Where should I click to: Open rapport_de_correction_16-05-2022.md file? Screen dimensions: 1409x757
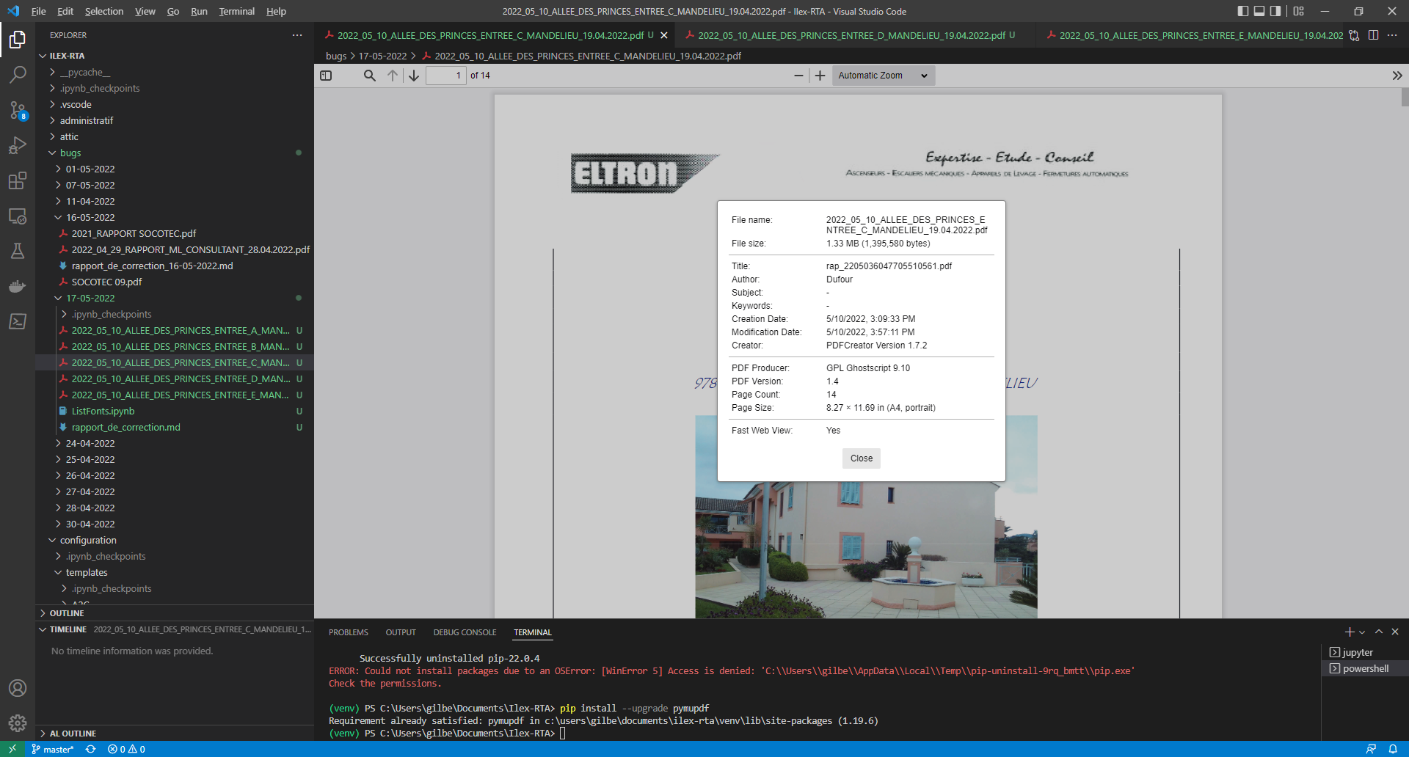point(175,266)
